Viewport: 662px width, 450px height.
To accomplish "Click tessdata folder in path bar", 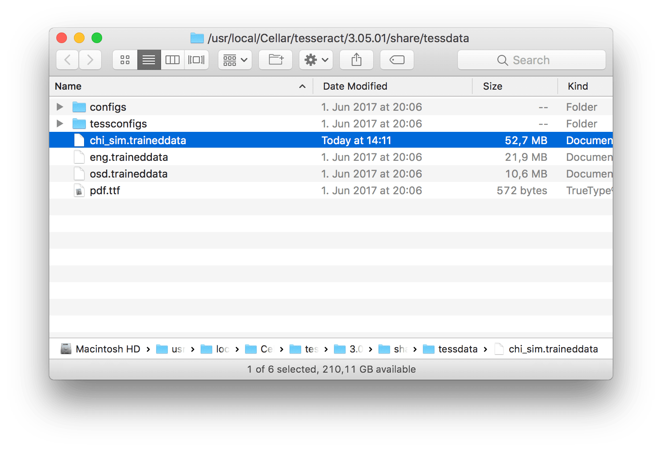I will 457,349.
